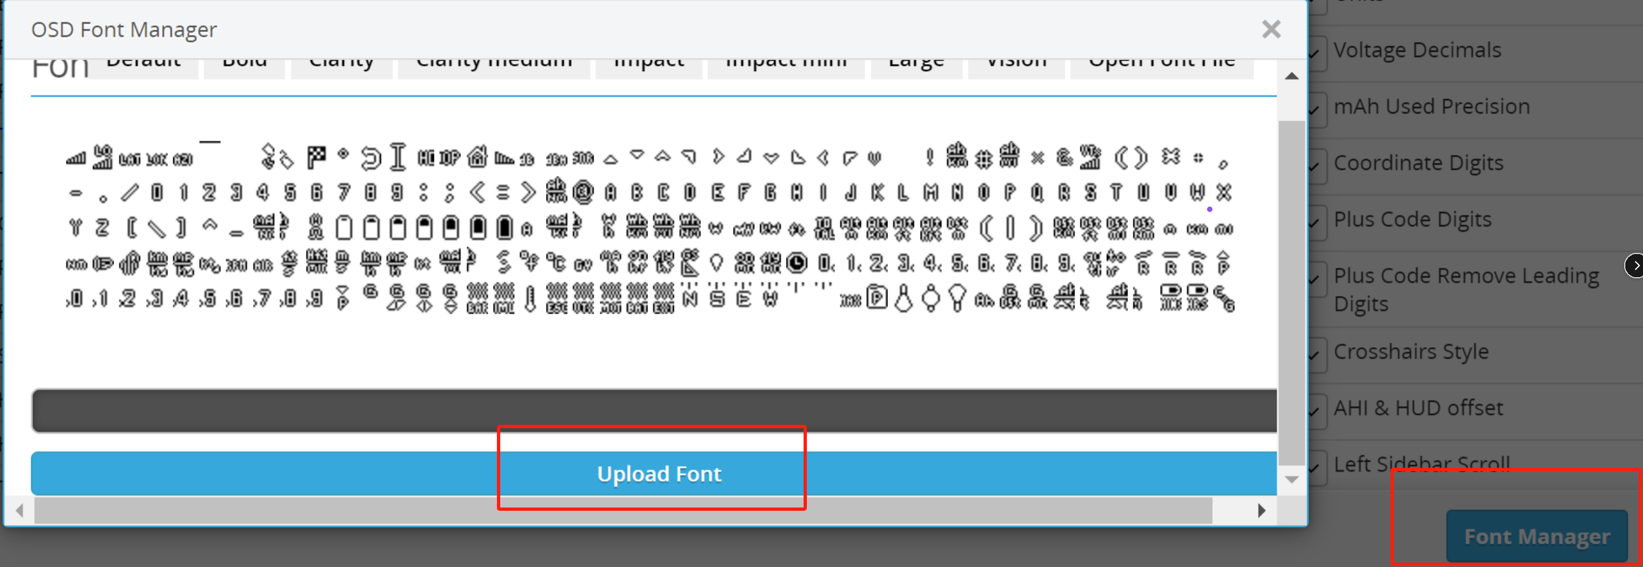Screen dimensions: 1643x567
Task: Click the OSD Font Manager title text
Action: [124, 29]
